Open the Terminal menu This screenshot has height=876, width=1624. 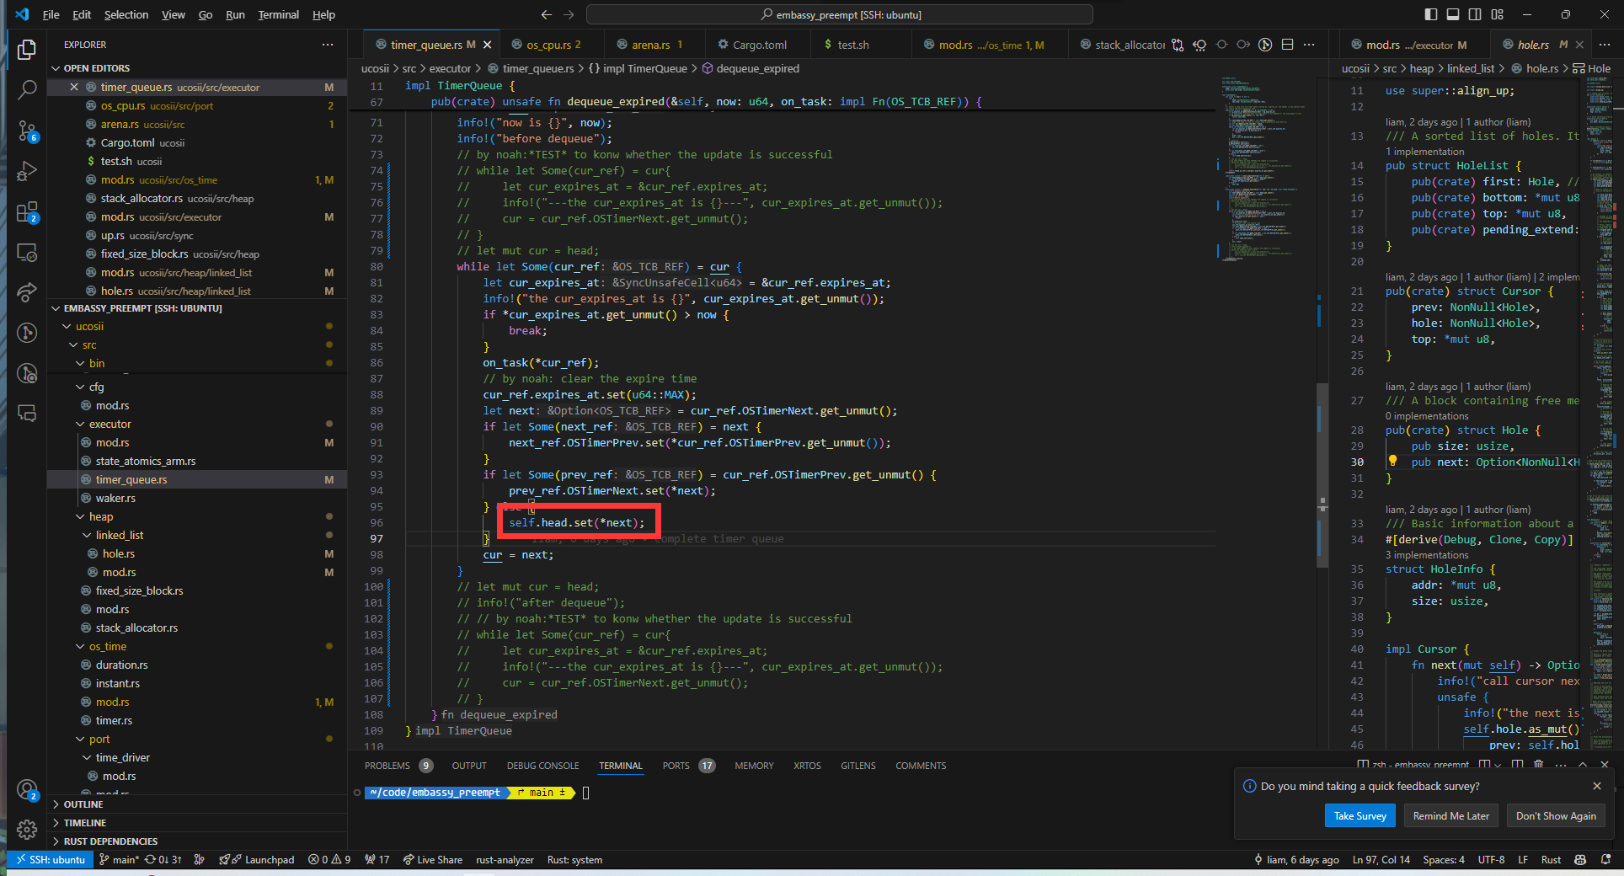point(279,14)
